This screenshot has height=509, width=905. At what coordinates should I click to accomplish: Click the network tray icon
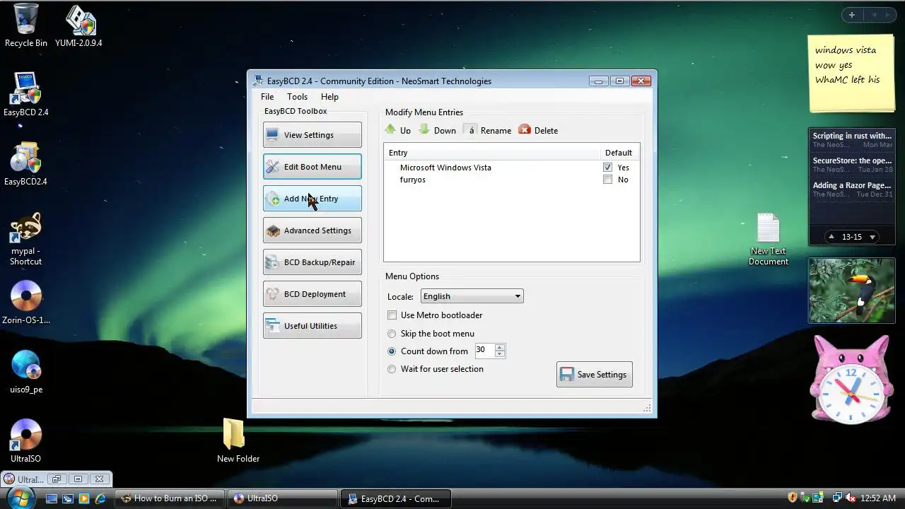pyautogui.click(x=837, y=498)
